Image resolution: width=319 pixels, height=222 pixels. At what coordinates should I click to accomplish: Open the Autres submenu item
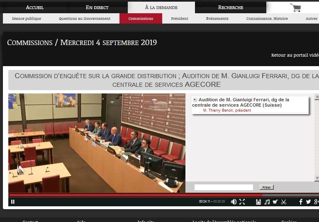(311, 19)
